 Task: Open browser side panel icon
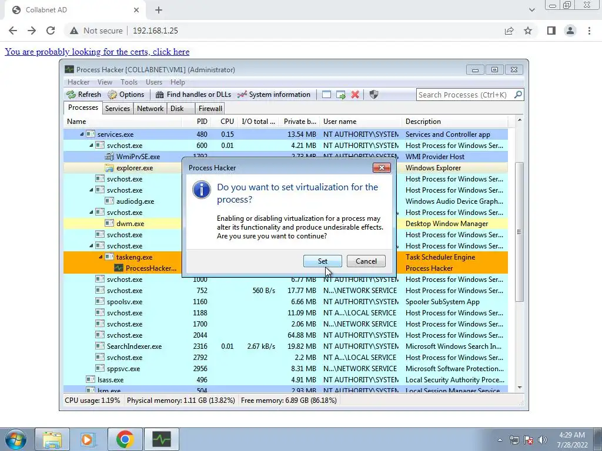click(551, 31)
